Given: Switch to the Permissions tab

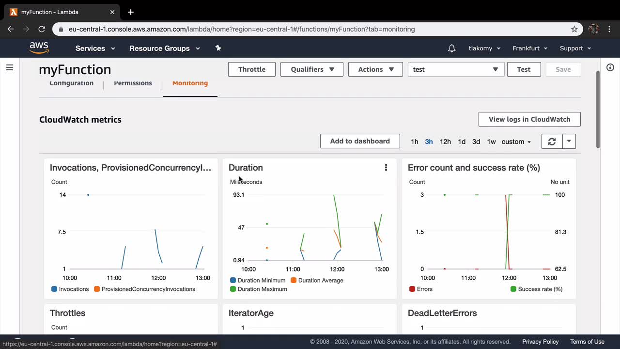Looking at the screenshot, I should click(x=133, y=83).
